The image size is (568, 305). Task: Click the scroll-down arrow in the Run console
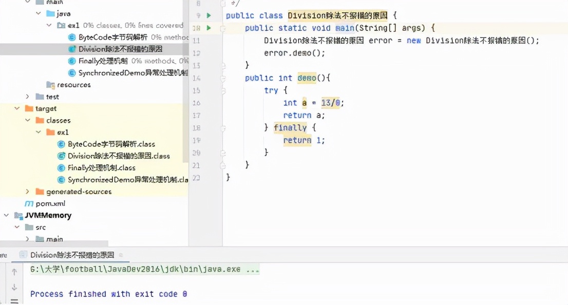click(14, 288)
